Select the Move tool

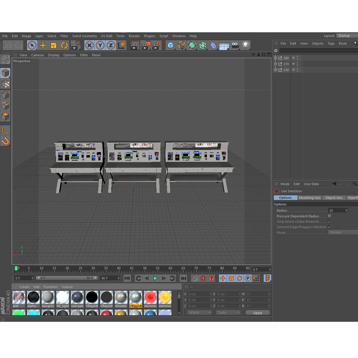(43, 45)
